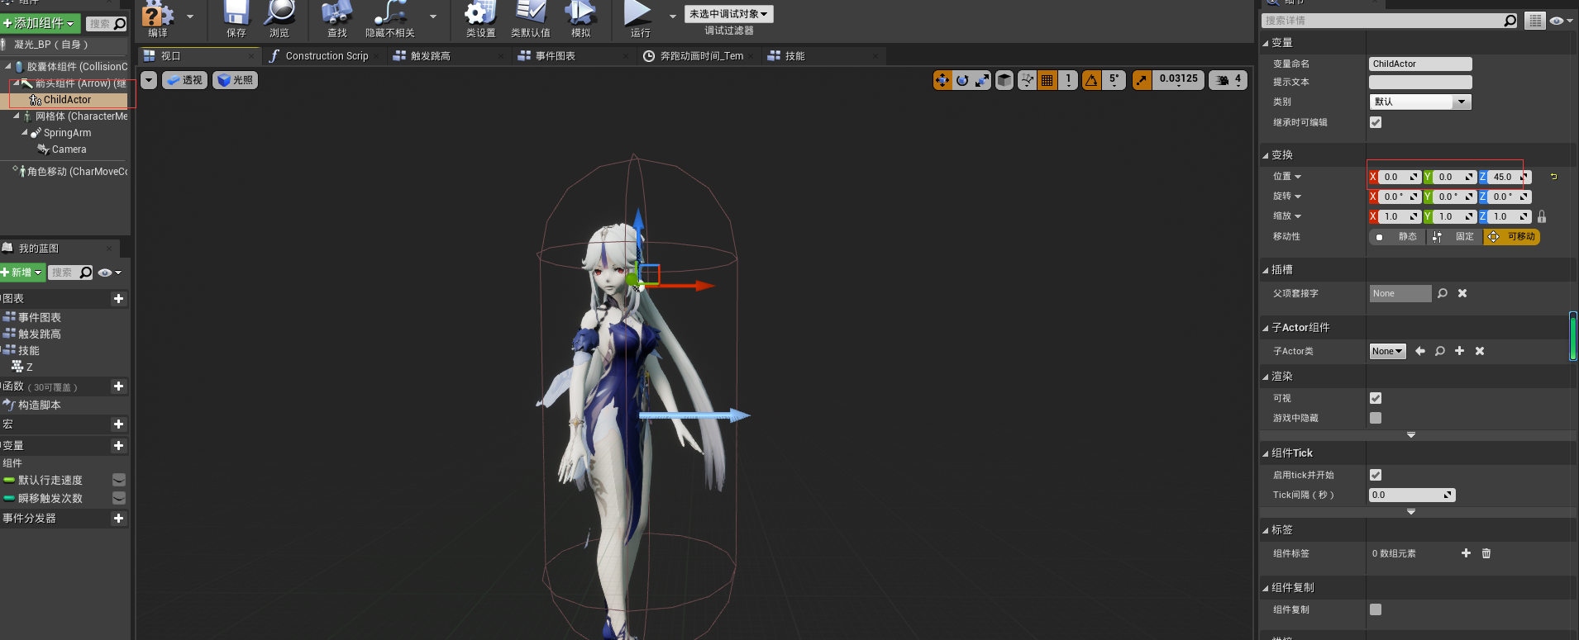
Task: Switch to 视口 tab
Action: [x=198, y=55]
